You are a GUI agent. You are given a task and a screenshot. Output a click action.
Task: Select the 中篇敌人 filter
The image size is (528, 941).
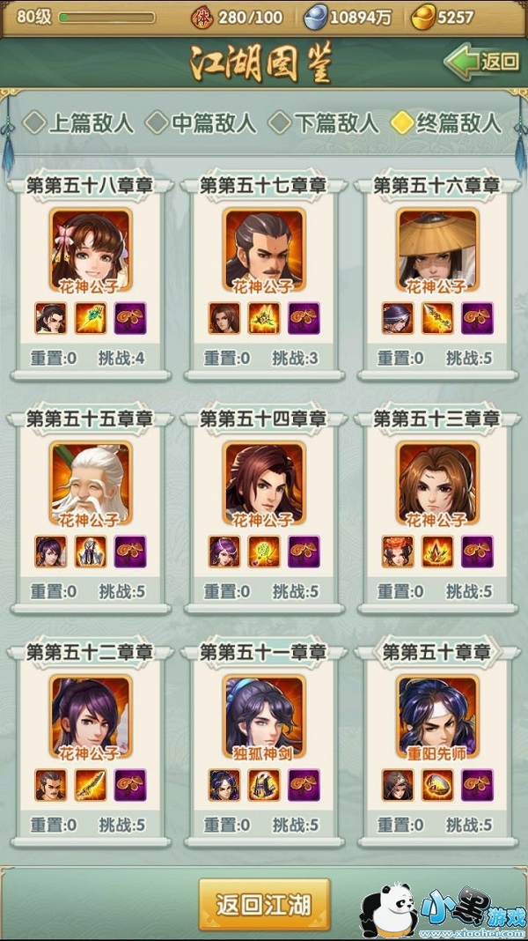tap(202, 123)
